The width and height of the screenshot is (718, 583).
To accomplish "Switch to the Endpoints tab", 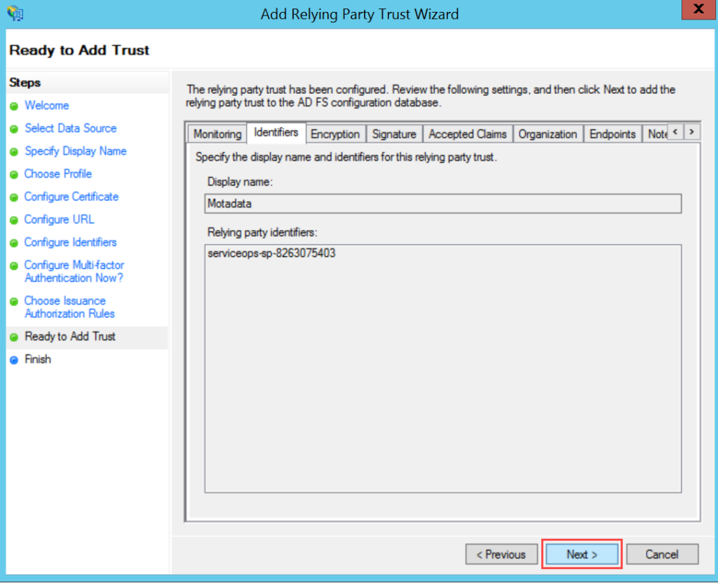I will (612, 134).
